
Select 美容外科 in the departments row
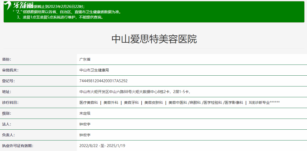[111, 103]
